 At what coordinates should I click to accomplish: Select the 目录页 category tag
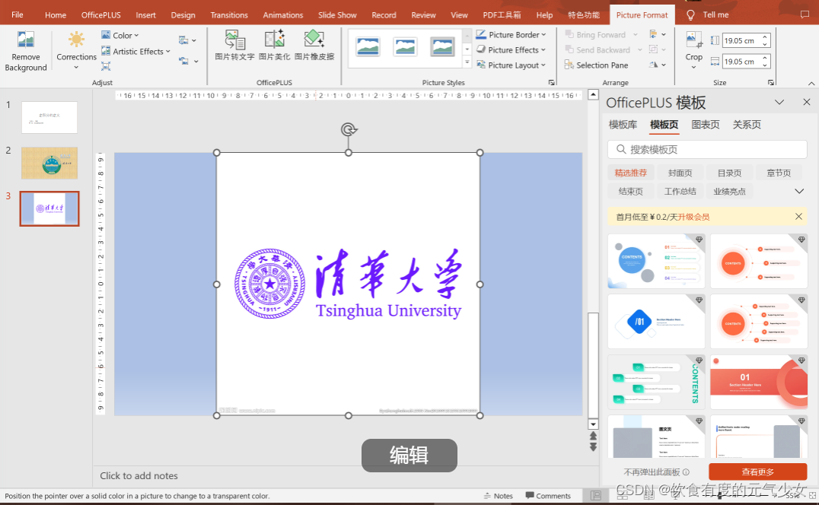729,173
